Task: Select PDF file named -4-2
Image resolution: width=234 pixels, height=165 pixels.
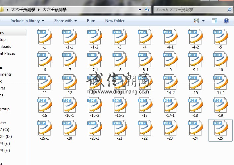Action: pos(195,39)
